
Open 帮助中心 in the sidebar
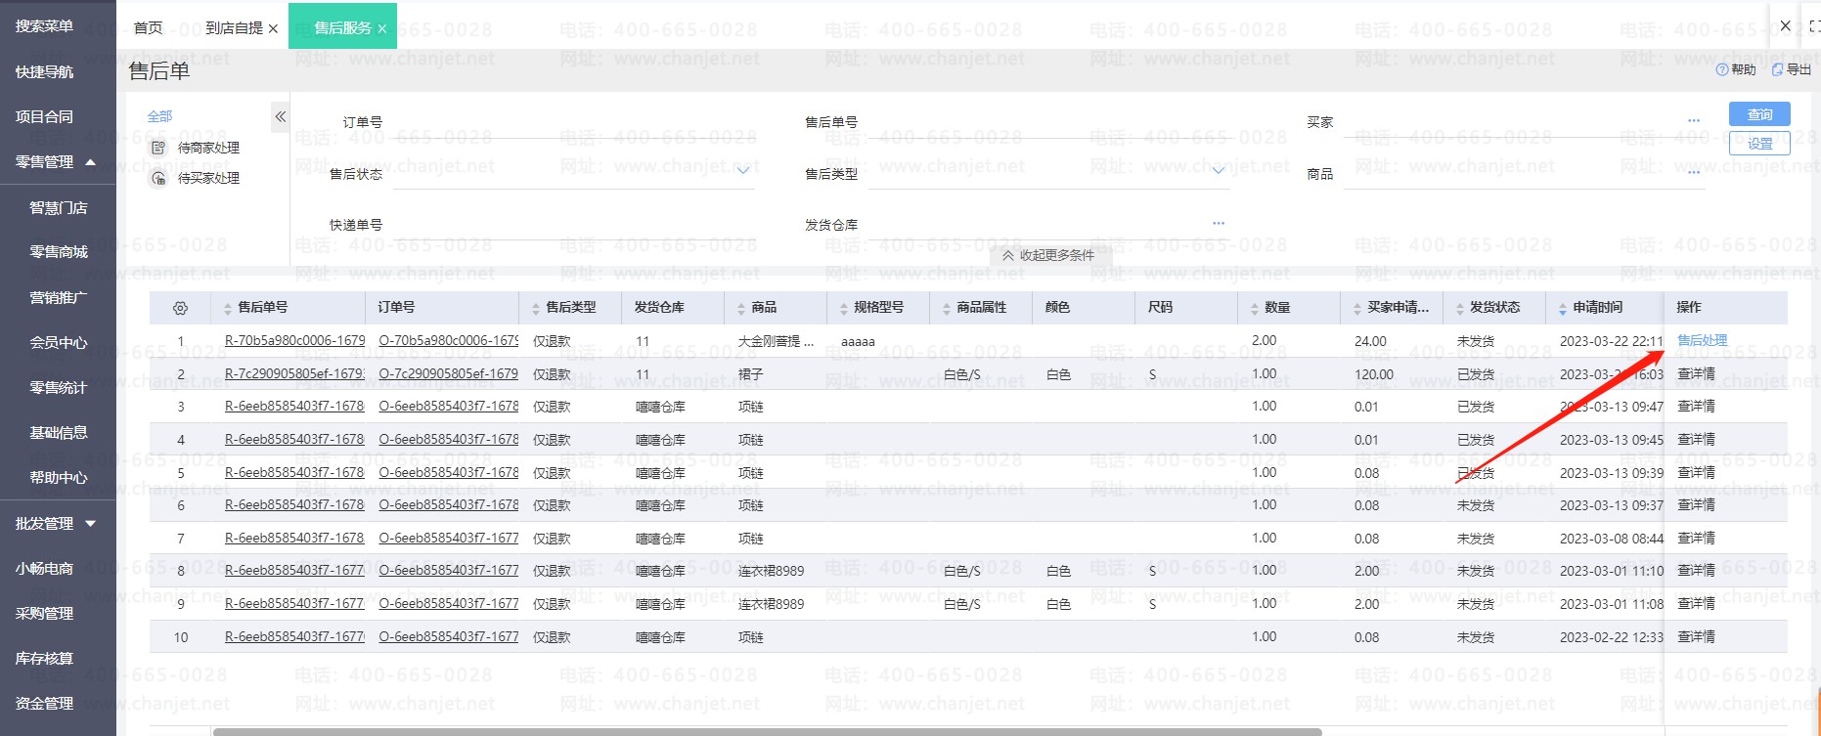[x=58, y=478]
